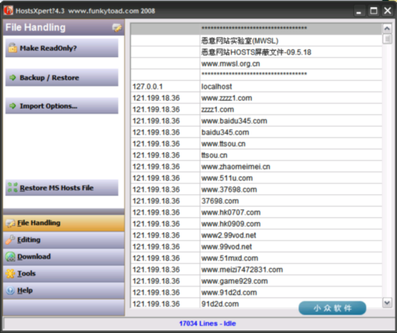
Task: Select the www.99vod.net entry
Action: pos(291,247)
